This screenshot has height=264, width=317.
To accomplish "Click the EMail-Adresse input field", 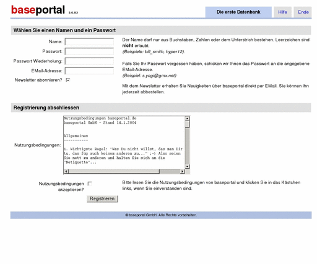I will pyautogui.click(x=89, y=71).
